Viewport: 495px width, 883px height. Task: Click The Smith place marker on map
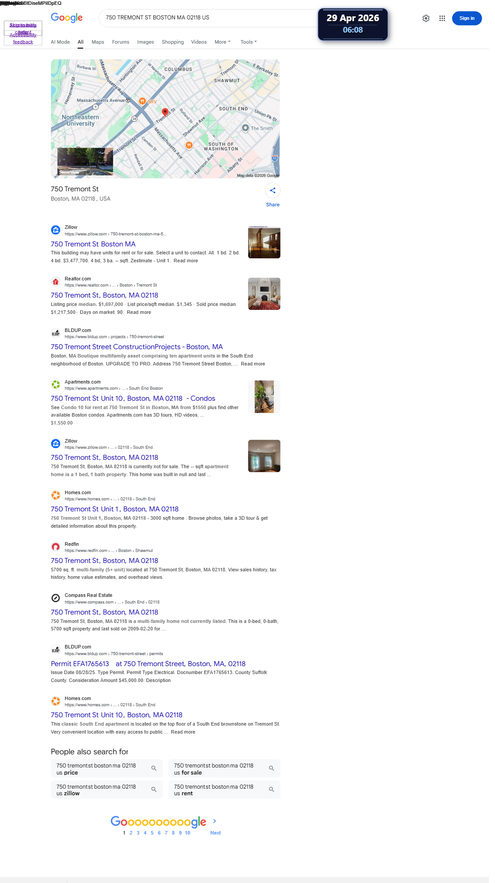[245, 128]
